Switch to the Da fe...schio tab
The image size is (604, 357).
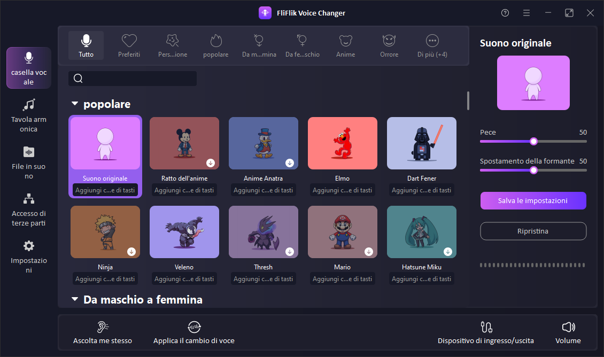point(303,45)
